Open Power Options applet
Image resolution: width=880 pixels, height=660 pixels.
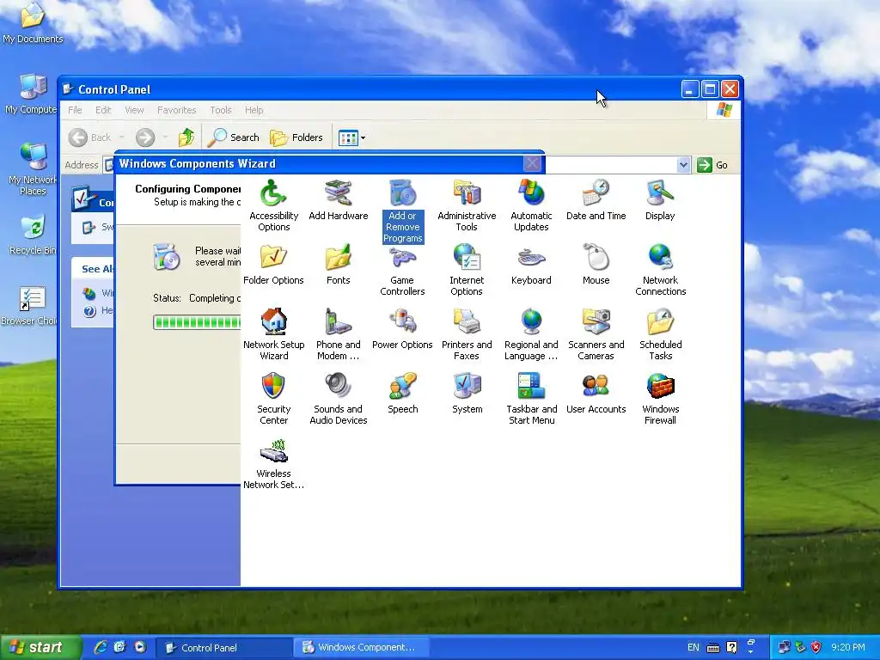pos(402,329)
